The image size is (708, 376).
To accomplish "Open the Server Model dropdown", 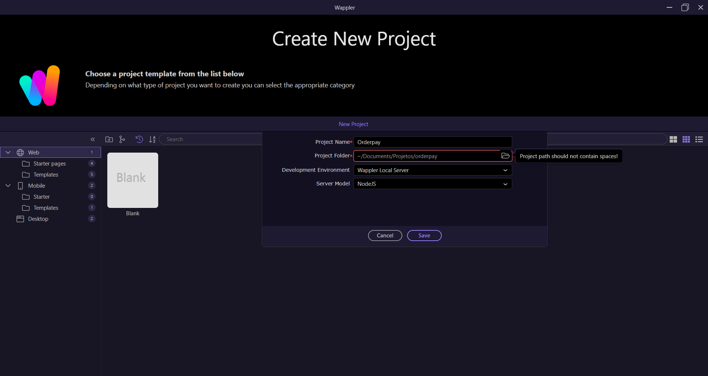I will (432, 184).
